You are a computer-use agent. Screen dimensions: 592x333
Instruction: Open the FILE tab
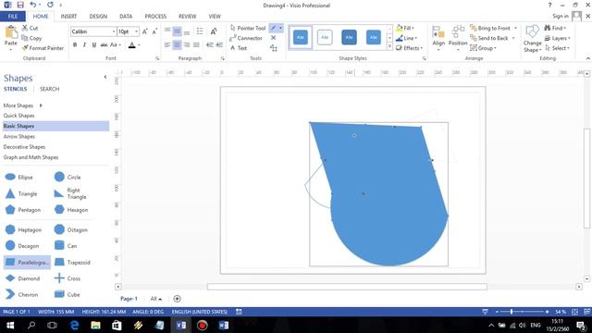(x=13, y=17)
